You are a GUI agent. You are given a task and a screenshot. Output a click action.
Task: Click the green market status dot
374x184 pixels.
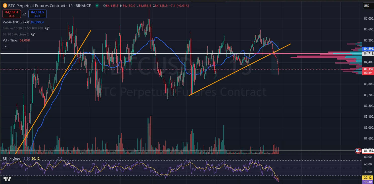(97, 6)
